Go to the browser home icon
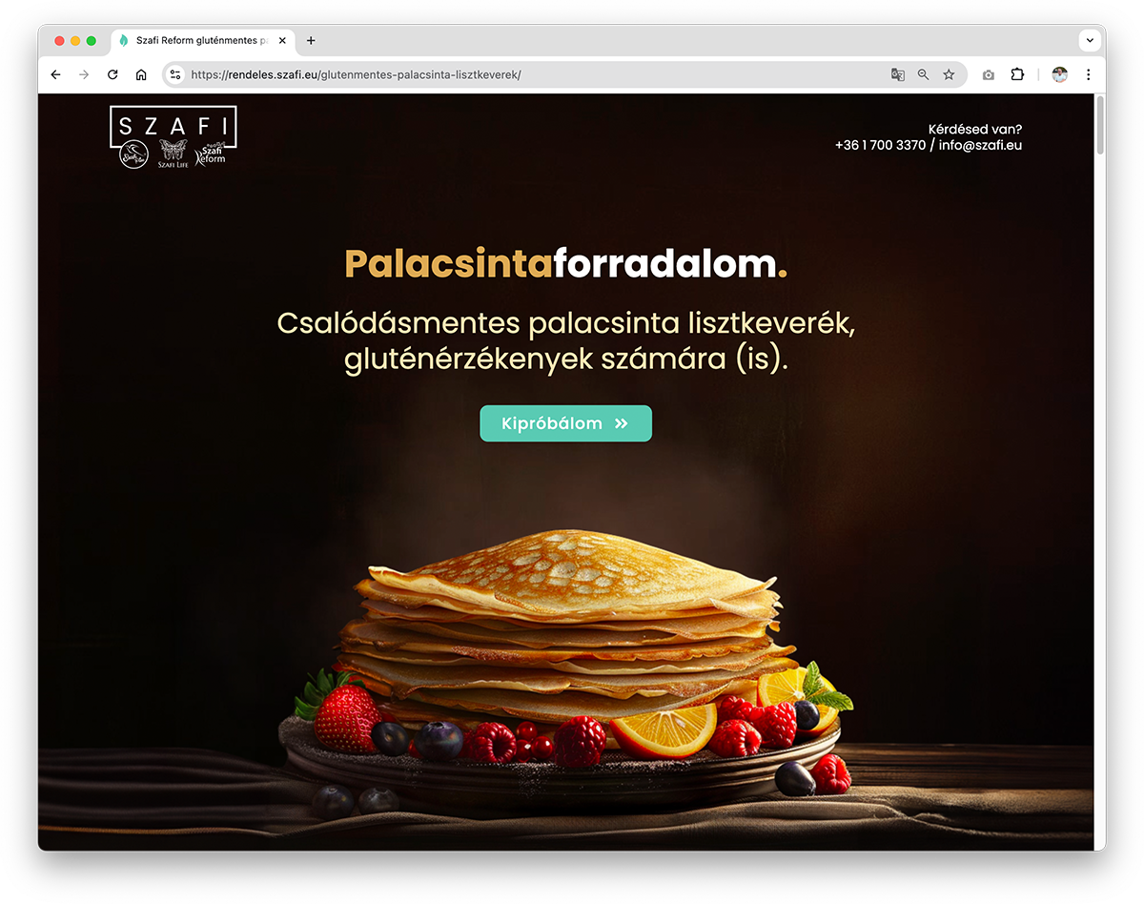1144x904 pixels. [x=141, y=74]
